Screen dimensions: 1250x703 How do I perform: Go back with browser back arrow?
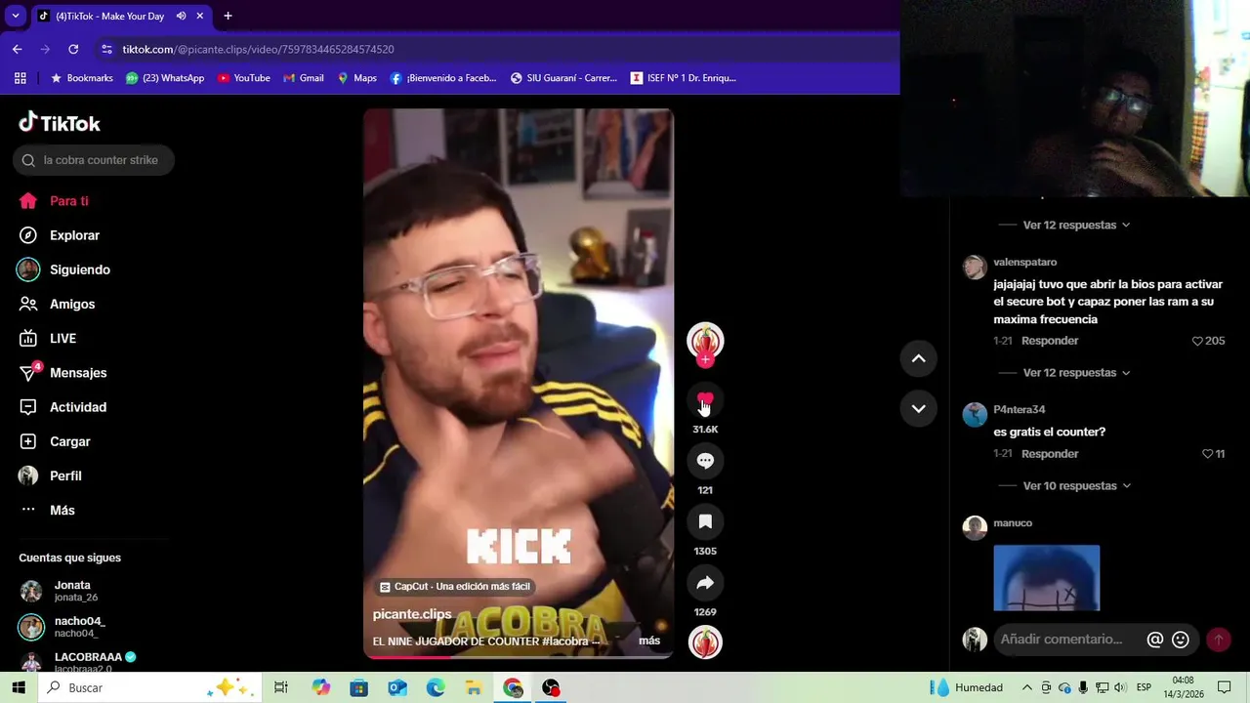tap(17, 49)
